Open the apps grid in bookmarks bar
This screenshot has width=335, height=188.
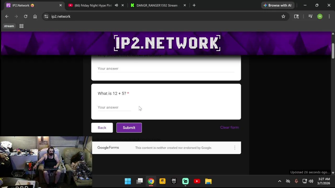[x=21, y=26]
